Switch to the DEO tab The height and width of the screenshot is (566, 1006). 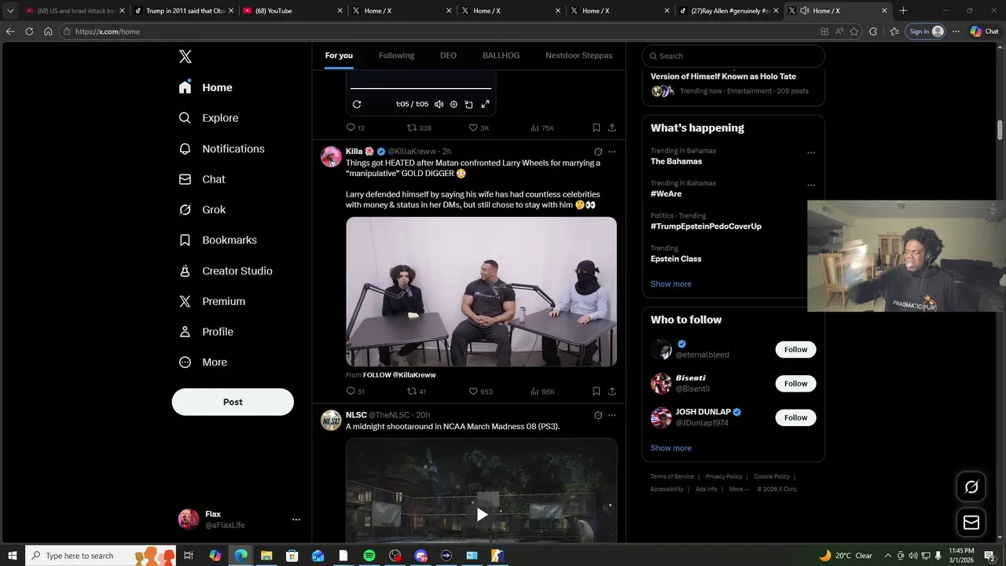tap(448, 56)
